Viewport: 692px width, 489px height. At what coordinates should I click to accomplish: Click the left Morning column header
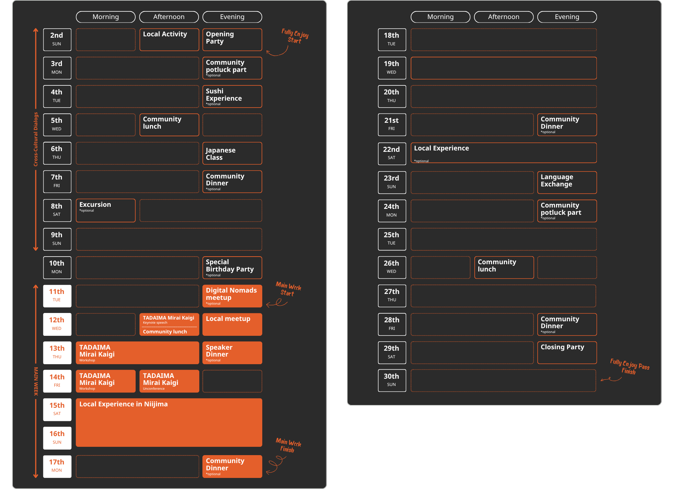pos(106,17)
